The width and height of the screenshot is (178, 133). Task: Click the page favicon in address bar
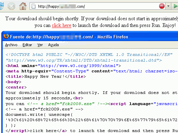[34, 6]
